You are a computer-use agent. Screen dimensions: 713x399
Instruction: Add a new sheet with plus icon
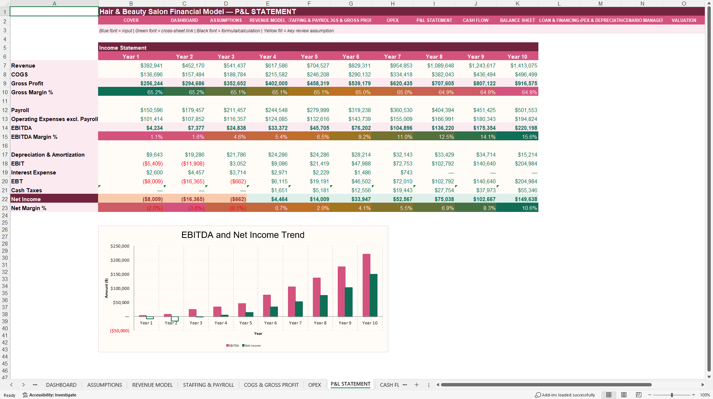[417, 385]
